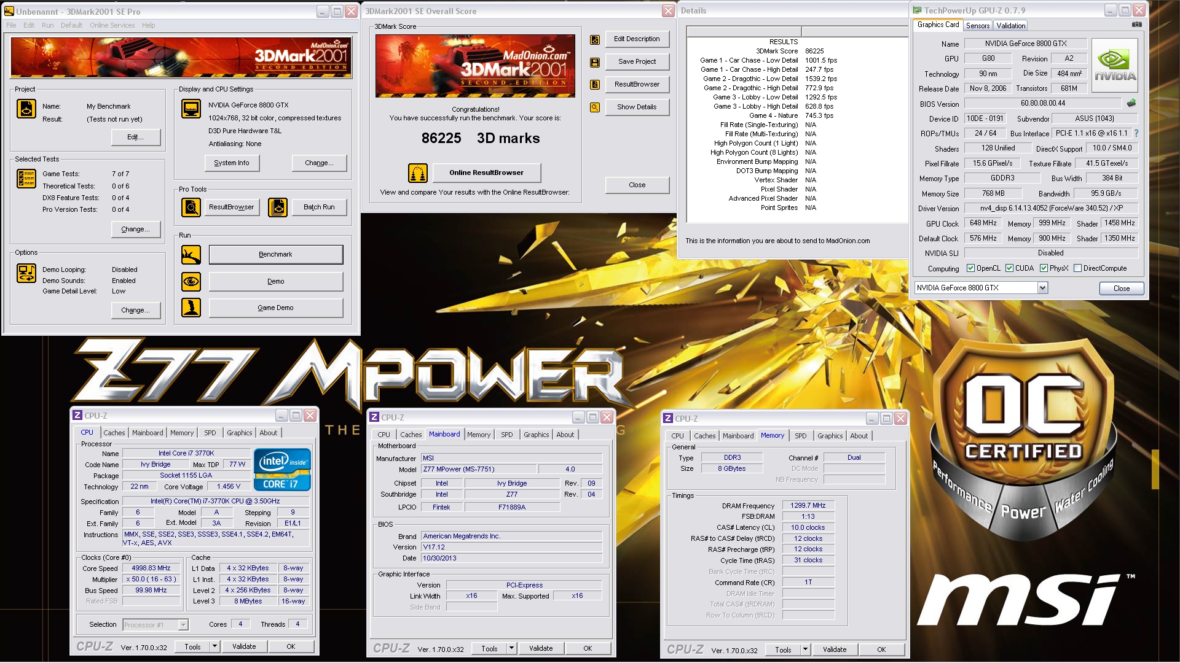Toggle the CUDA checkbox in GPU-Z

click(x=1009, y=268)
